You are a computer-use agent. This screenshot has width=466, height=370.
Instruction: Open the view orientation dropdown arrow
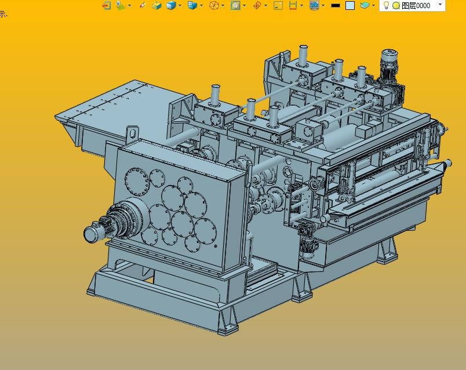coord(201,6)
